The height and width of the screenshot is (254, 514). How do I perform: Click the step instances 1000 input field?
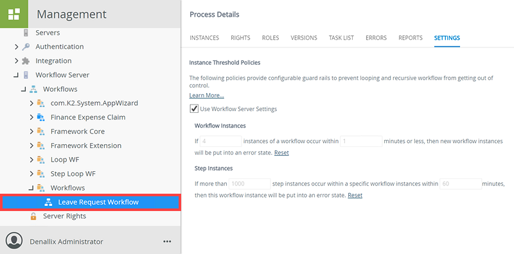coord(249,184)
